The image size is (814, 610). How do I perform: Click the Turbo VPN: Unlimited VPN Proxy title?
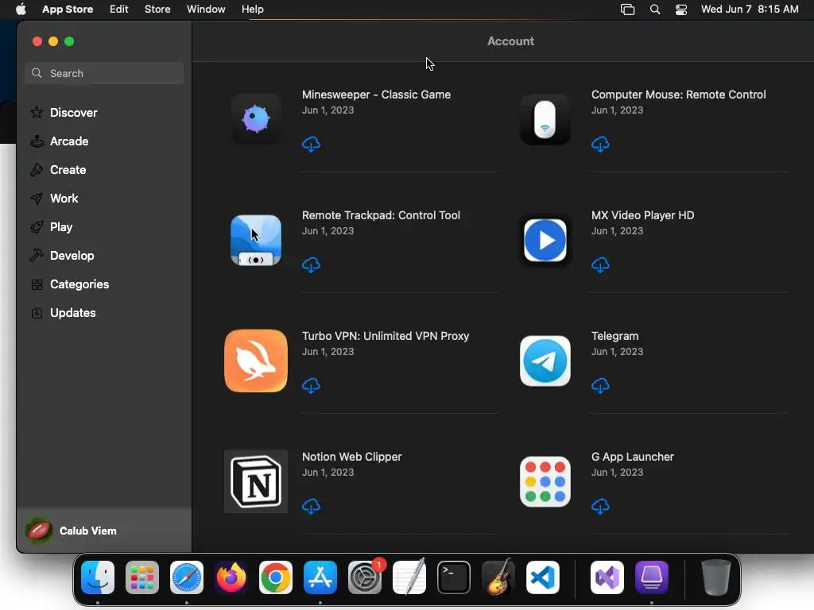386,336
